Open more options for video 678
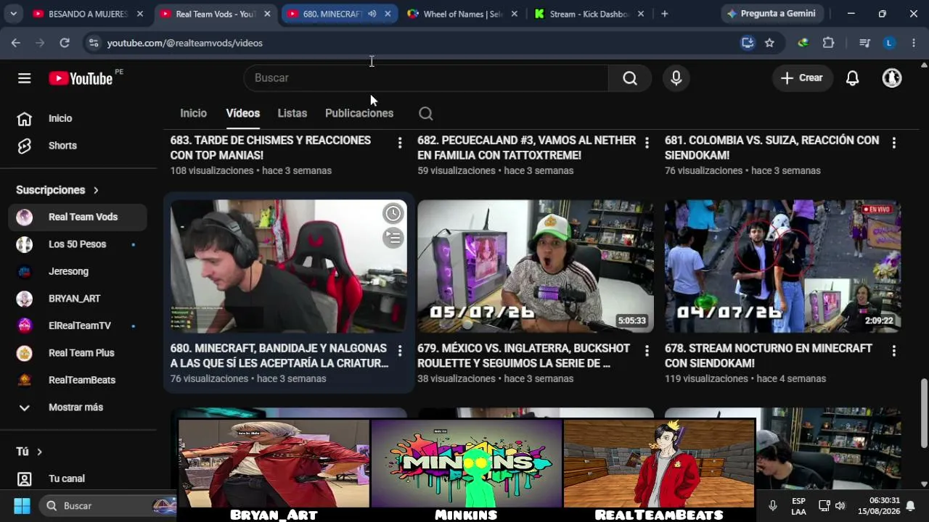This screenshot has width=929, height=522. 893,352
